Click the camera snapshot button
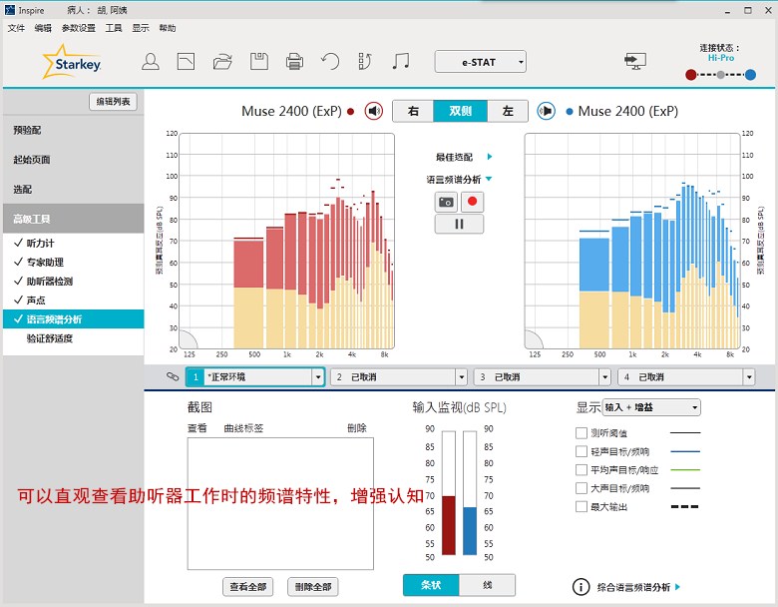The width and height of the screenshot is (778, 607). (x=446, y=202)
